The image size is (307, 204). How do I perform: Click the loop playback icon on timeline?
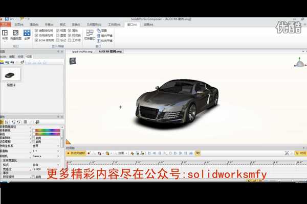click(191, 153)
